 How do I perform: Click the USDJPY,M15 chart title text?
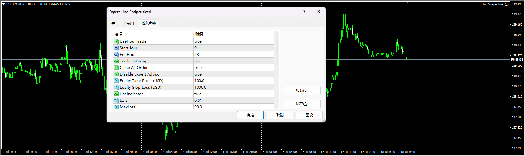pos(15,4)
